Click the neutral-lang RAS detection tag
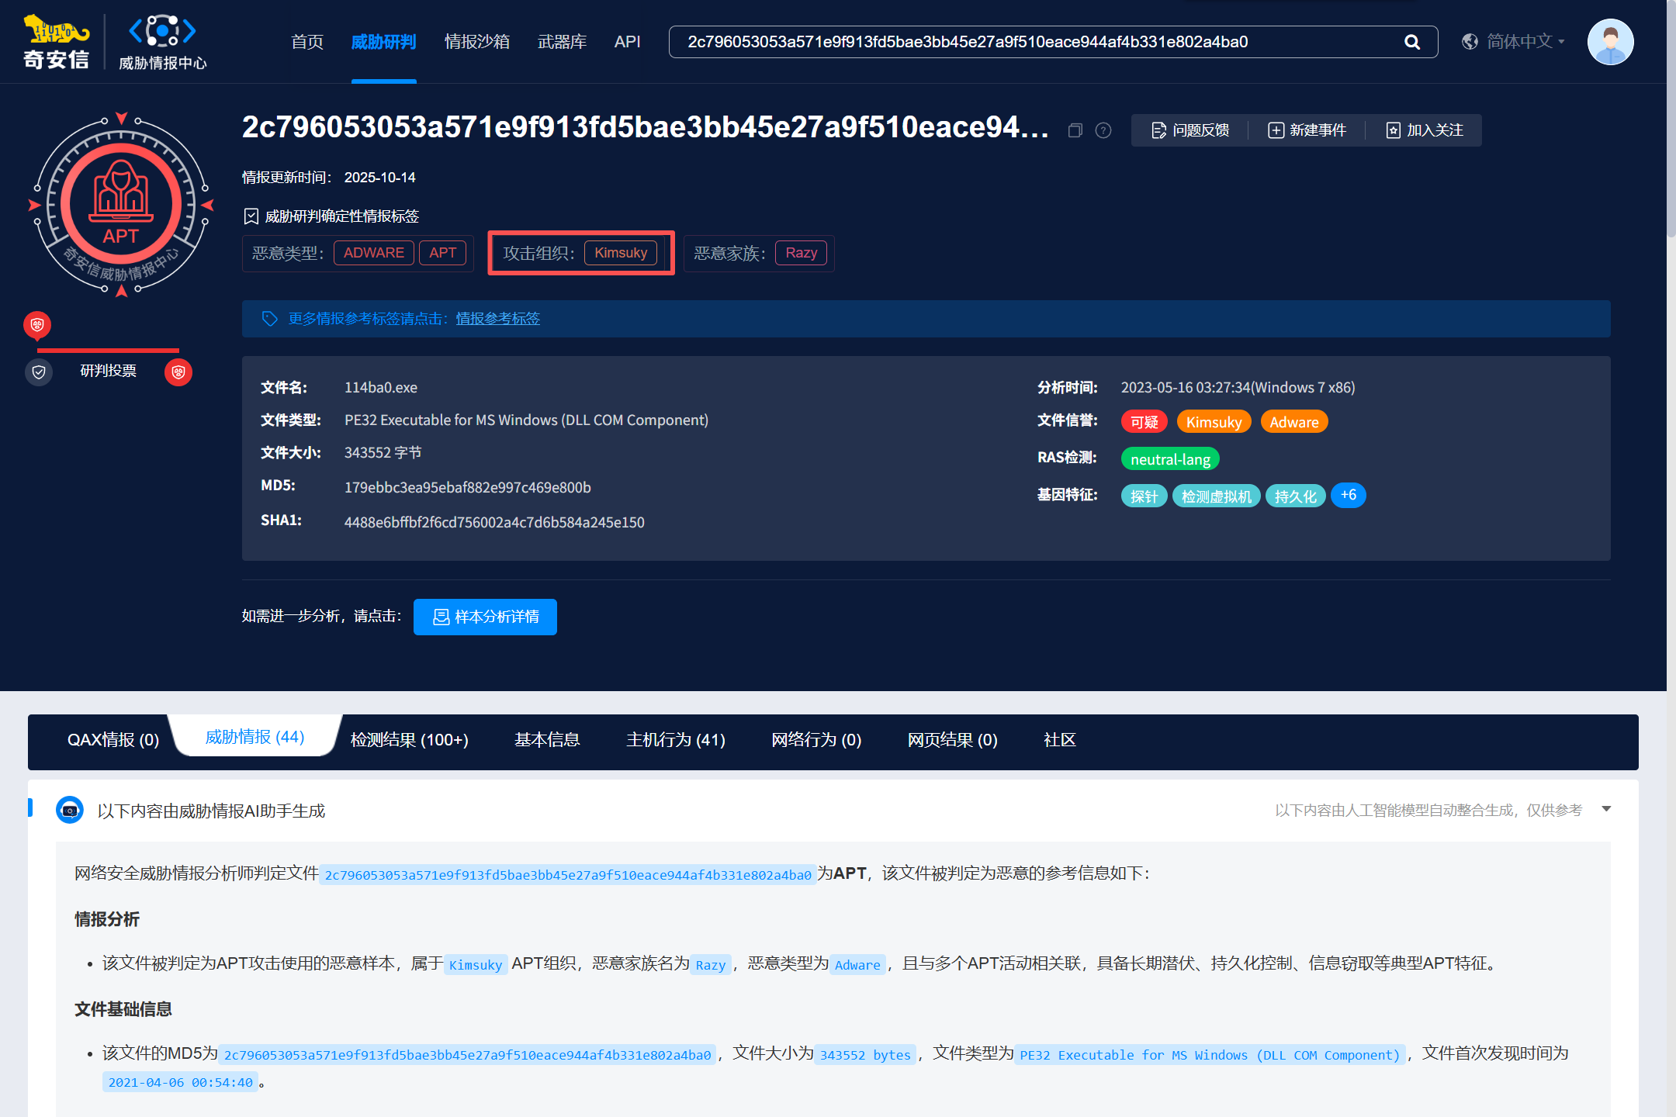The image size is (1676, 1117). point(1171,459)
